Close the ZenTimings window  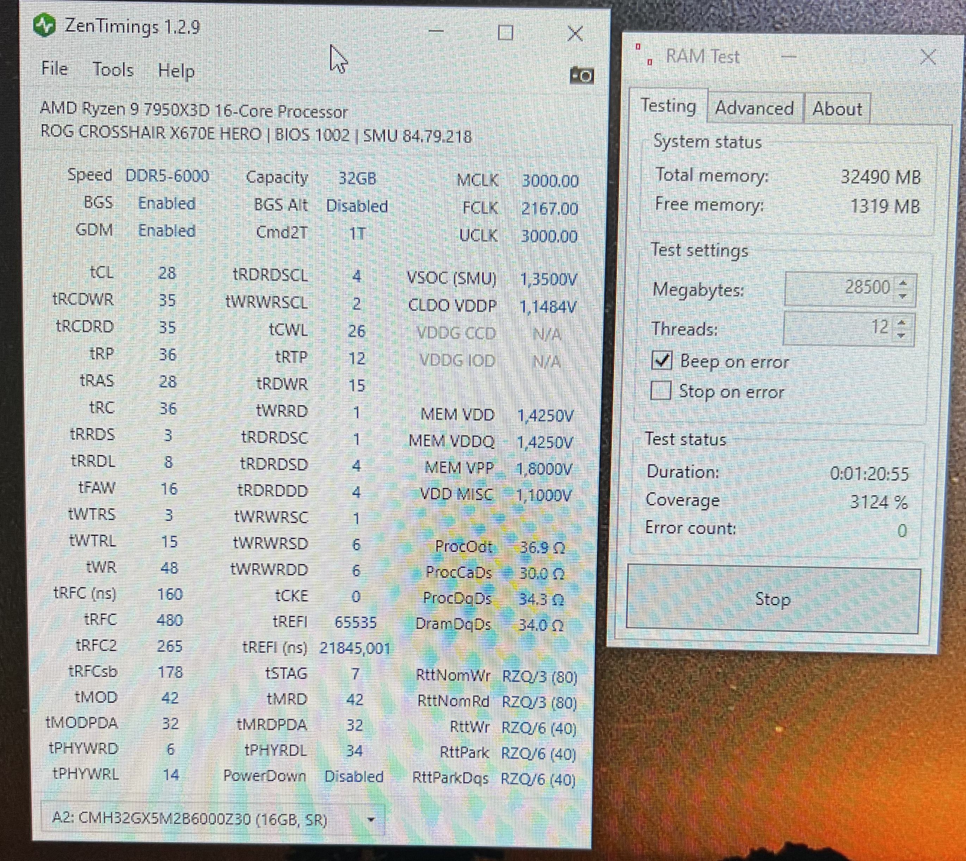coord(575,33)
